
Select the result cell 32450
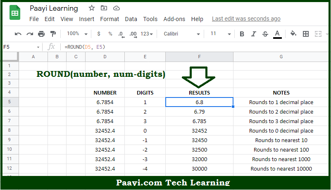(x=199, y=140)
